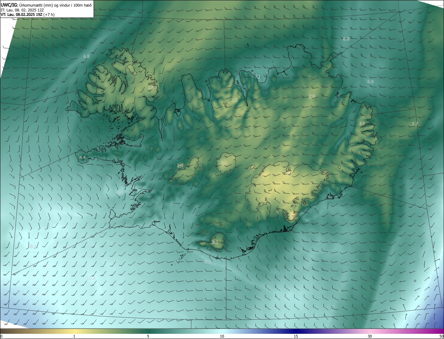Pick the dark navy band above tick 15
This screenshot has height=339, width=444.
click(296, 331)
